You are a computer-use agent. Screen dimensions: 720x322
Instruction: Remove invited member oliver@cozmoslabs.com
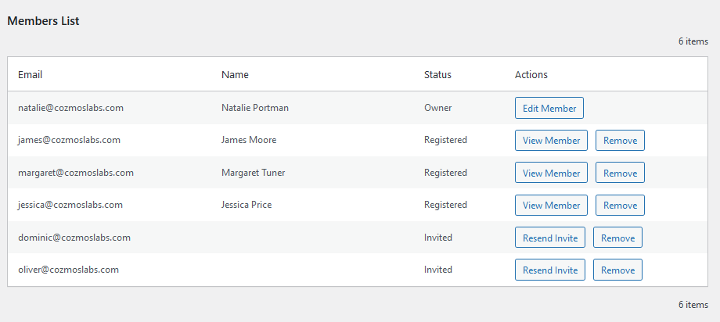pos(617,270)
